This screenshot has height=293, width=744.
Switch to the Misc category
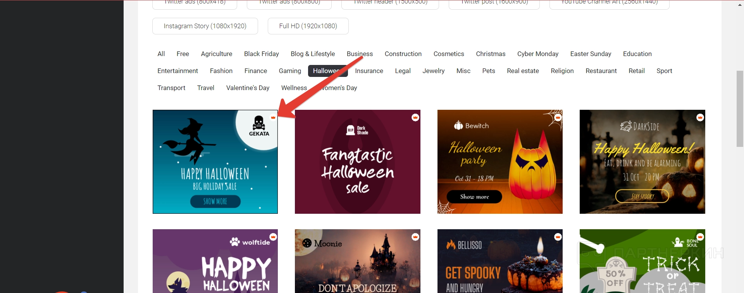pos(463,71)
